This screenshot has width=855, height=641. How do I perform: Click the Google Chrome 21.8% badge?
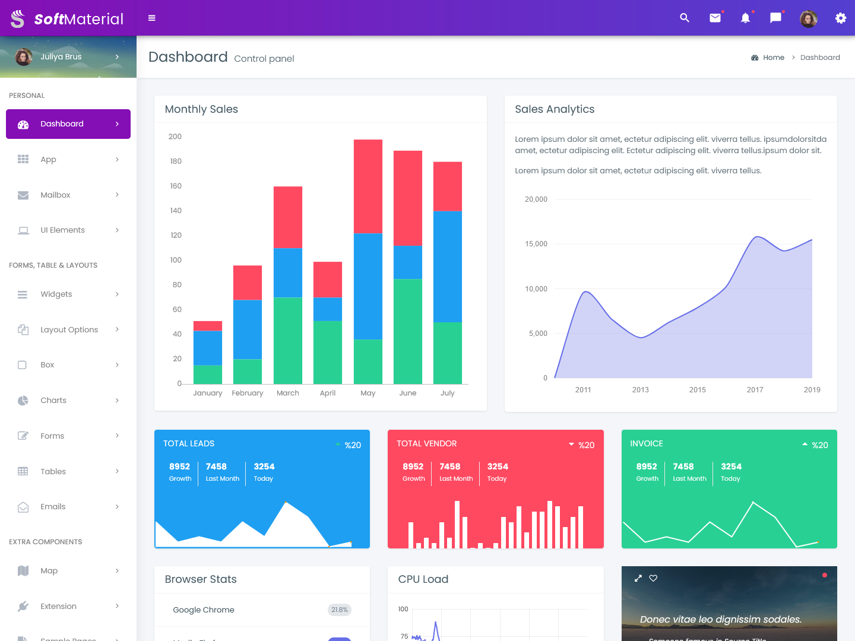coord(340,610)
